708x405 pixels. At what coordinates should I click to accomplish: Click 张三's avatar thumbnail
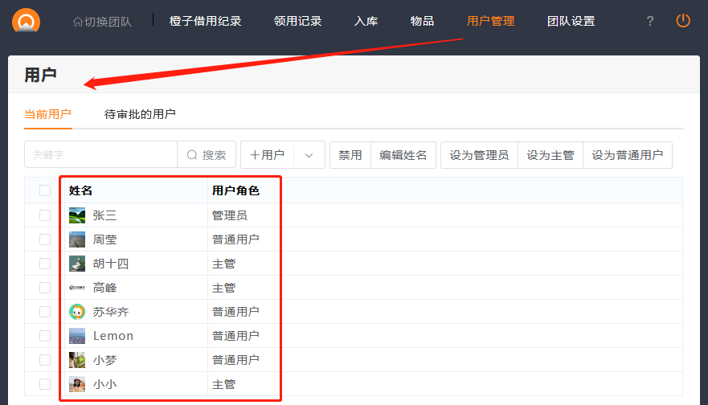tap(77, 215)
